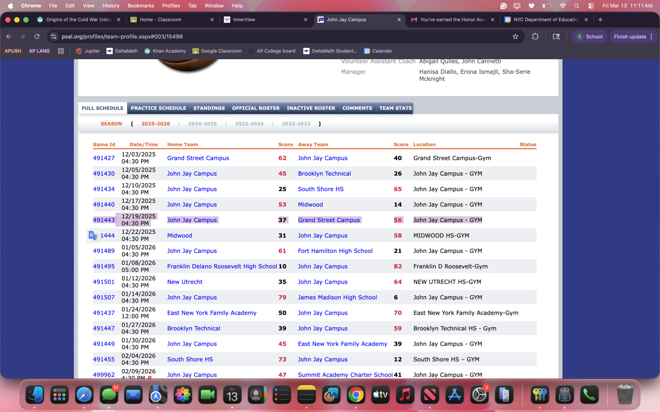Open System Settings from the Dock

pyautogui.click(x=480, y=395)
